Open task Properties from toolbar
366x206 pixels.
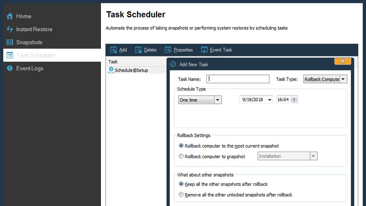179,50
